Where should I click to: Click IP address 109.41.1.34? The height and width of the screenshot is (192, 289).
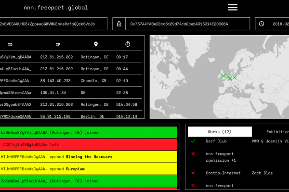click(x=53, y=92)
